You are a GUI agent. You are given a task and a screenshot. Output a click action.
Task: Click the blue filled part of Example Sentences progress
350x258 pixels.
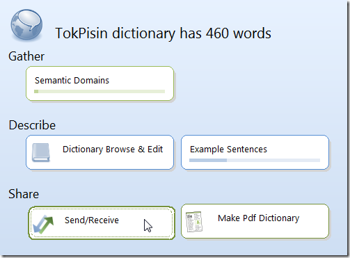pos(208,160)
